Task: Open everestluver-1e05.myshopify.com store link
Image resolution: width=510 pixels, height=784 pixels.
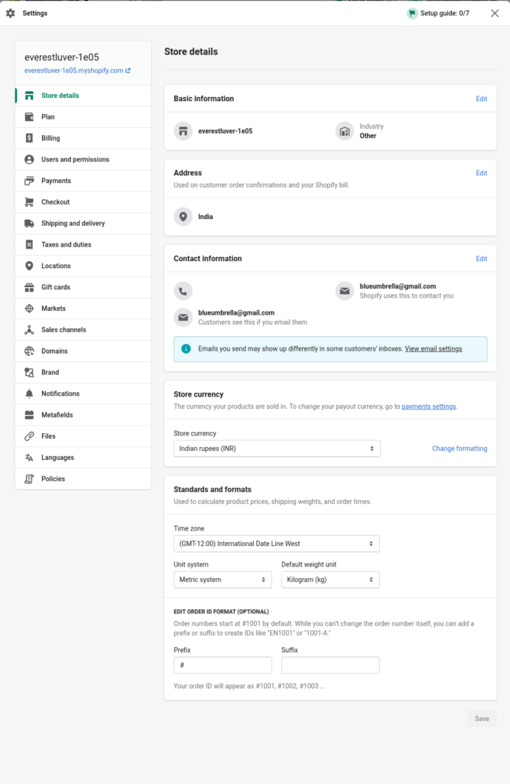Action: tap(77, 70)
